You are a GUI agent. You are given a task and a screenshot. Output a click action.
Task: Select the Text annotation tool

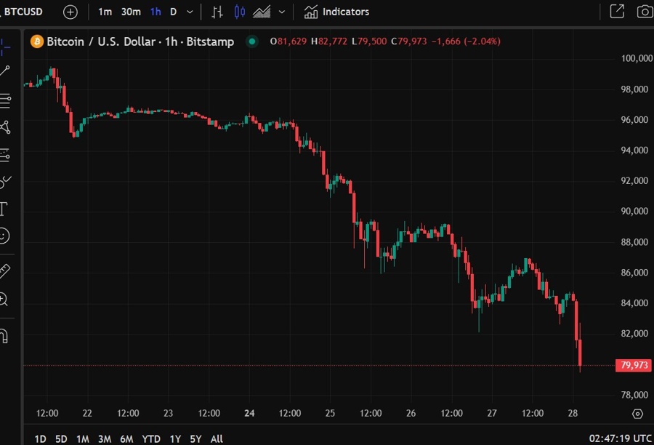click(x=4, y=209)
